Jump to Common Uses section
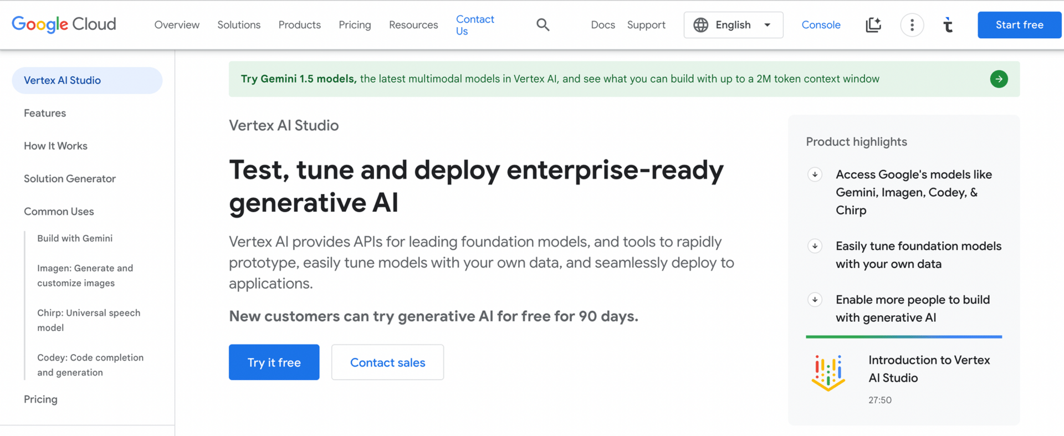This screenshot has width=1064, height=436. tap(59, 211)
